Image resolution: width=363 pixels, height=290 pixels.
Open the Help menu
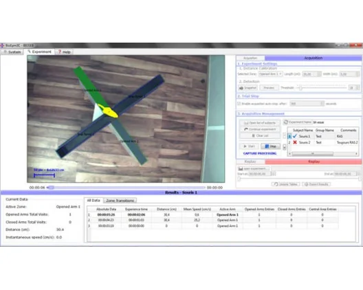64,52
